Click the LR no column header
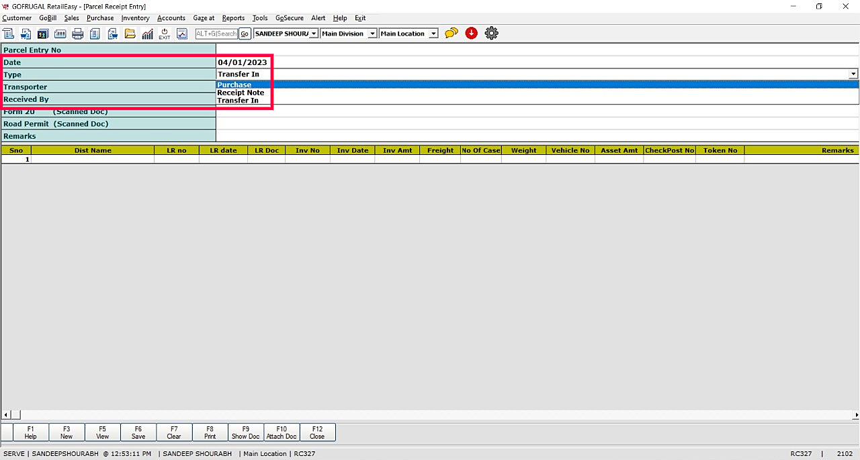The height and width of the screenshot is (460, 860). [177, 150]
